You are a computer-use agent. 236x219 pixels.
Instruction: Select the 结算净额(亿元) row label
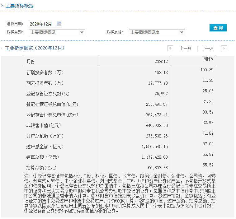(41, 168)
